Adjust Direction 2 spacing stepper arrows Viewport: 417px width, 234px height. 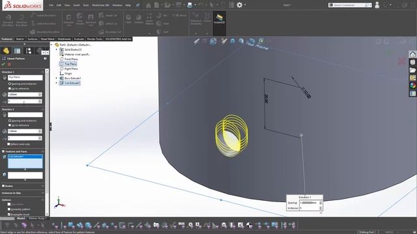click(40, 131)
